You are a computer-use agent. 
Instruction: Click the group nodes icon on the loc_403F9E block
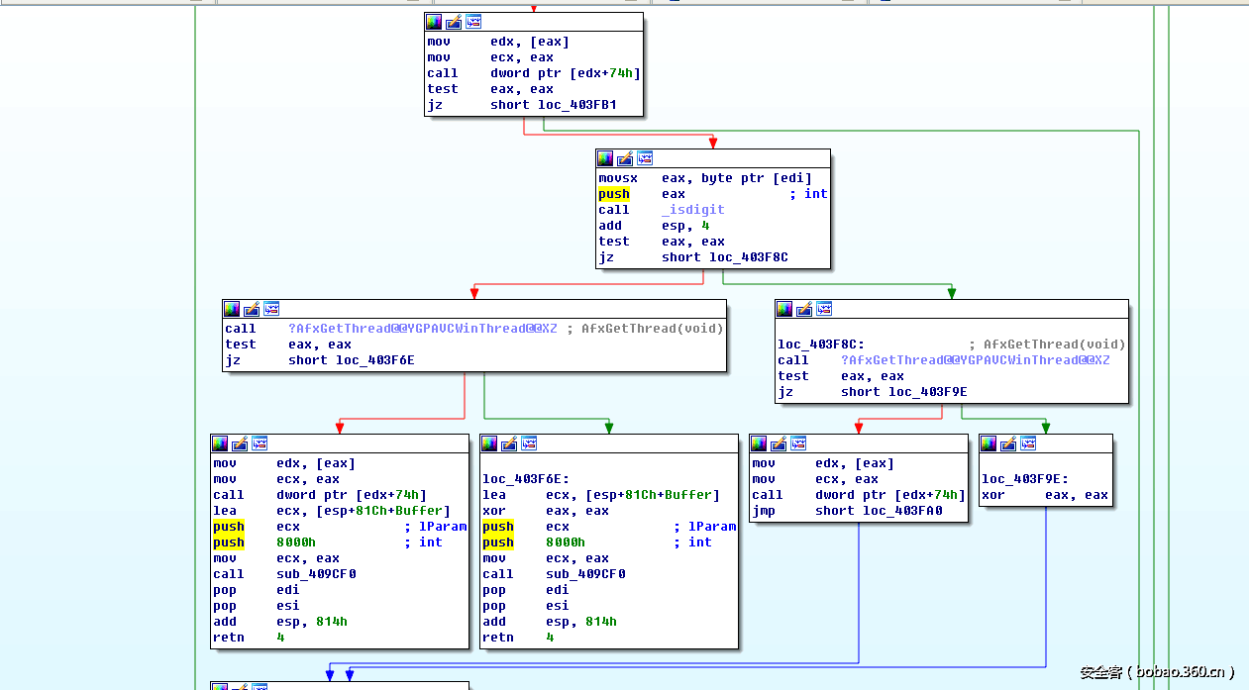pyautogui.click(x=1028, y=444)
